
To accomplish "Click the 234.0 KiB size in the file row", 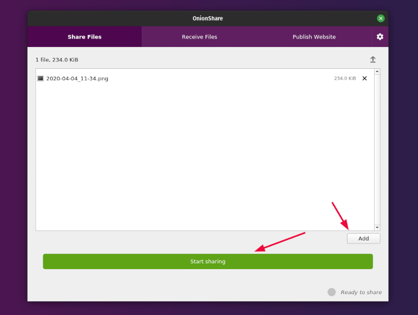I will point(345,78).
